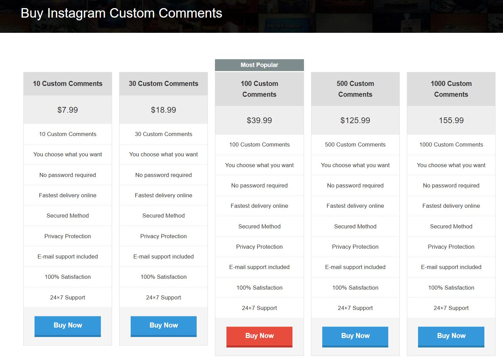Click 'You choose what you want' in 155.99 plan
Image resolution: width=503 pixels, height=360 pixels.
click(451, 165)
